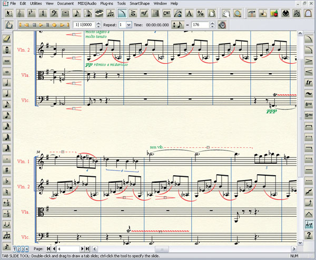Select the Selection arrow tool
Viewport: 316px width, 260px height.
pyautogui.click(x=9, y=14)
